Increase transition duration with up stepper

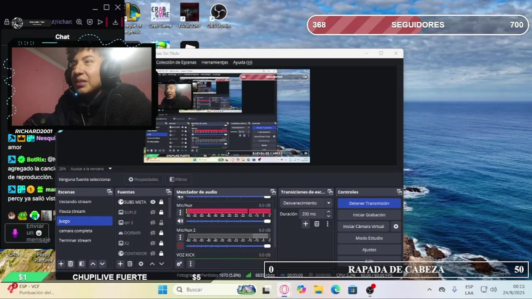328,212
